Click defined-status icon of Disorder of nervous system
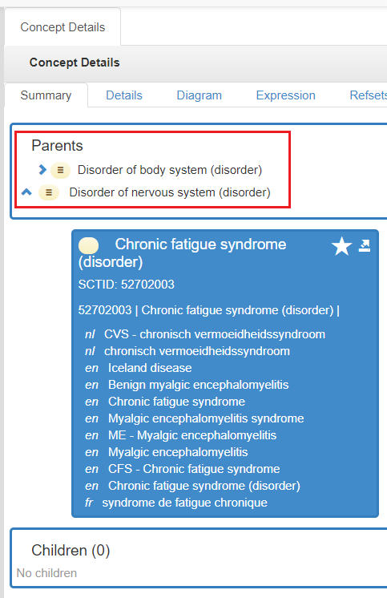The width and height of the screenshot is (387, 598). 49,192
